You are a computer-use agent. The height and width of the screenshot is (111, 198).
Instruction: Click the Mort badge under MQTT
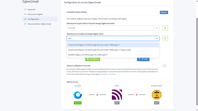[117, 103]
